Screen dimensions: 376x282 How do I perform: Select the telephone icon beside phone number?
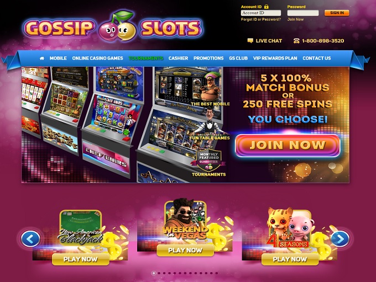[x=296, y=41]
